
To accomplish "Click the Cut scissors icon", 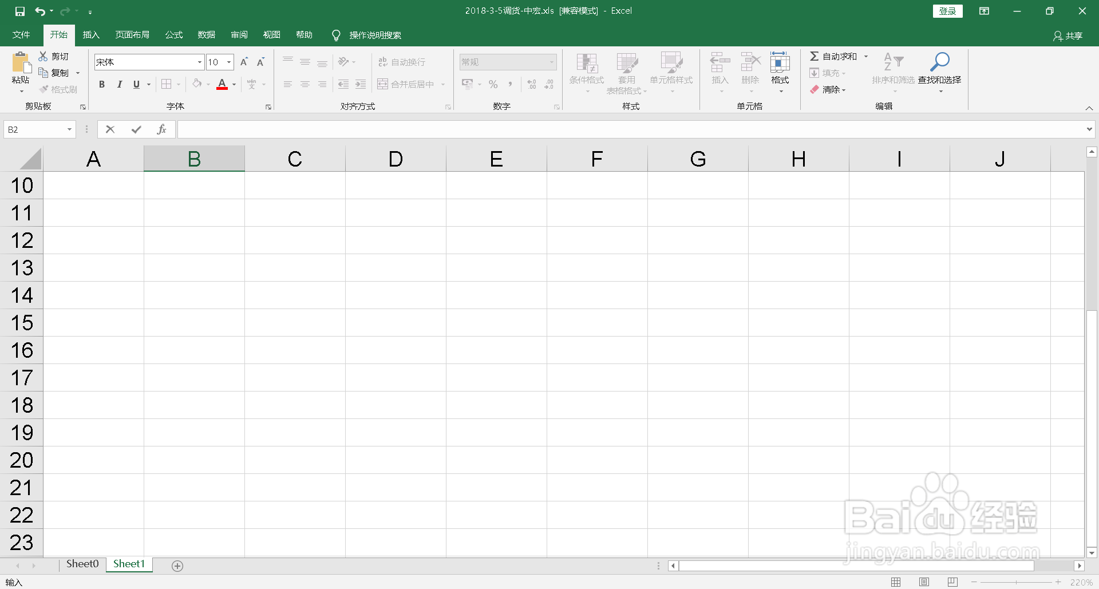I will [x=43, y=56].
